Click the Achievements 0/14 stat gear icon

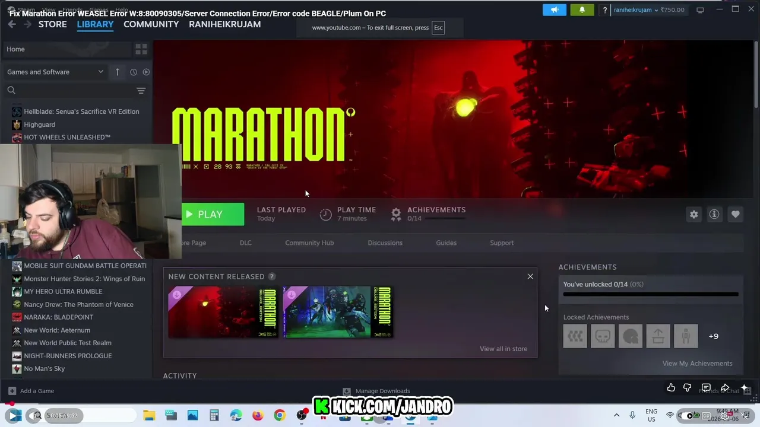point(396,215)
